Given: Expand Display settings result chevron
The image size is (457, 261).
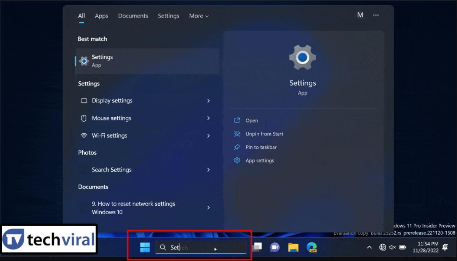Looking at the screenshot, I should [208, 101].
